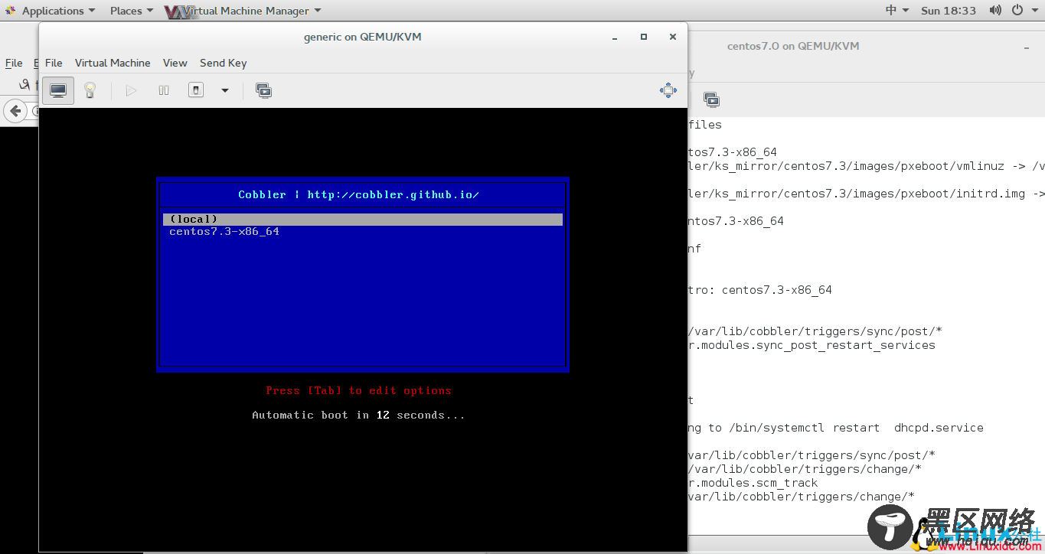1045x554 pixels.
Task: Click snapshots icon in centos7.0 window
Action: point(711,99)
